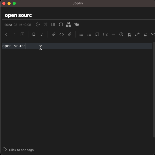Click the tag icon at bottom
Image resolution: width=155 pixels, height=155 pixels.
coord(5,150)
